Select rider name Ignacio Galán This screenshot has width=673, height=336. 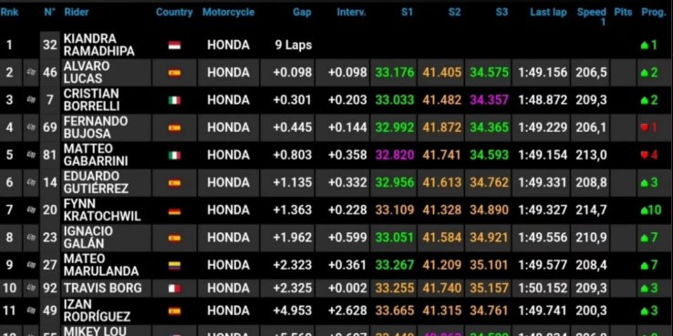point(88,238)
